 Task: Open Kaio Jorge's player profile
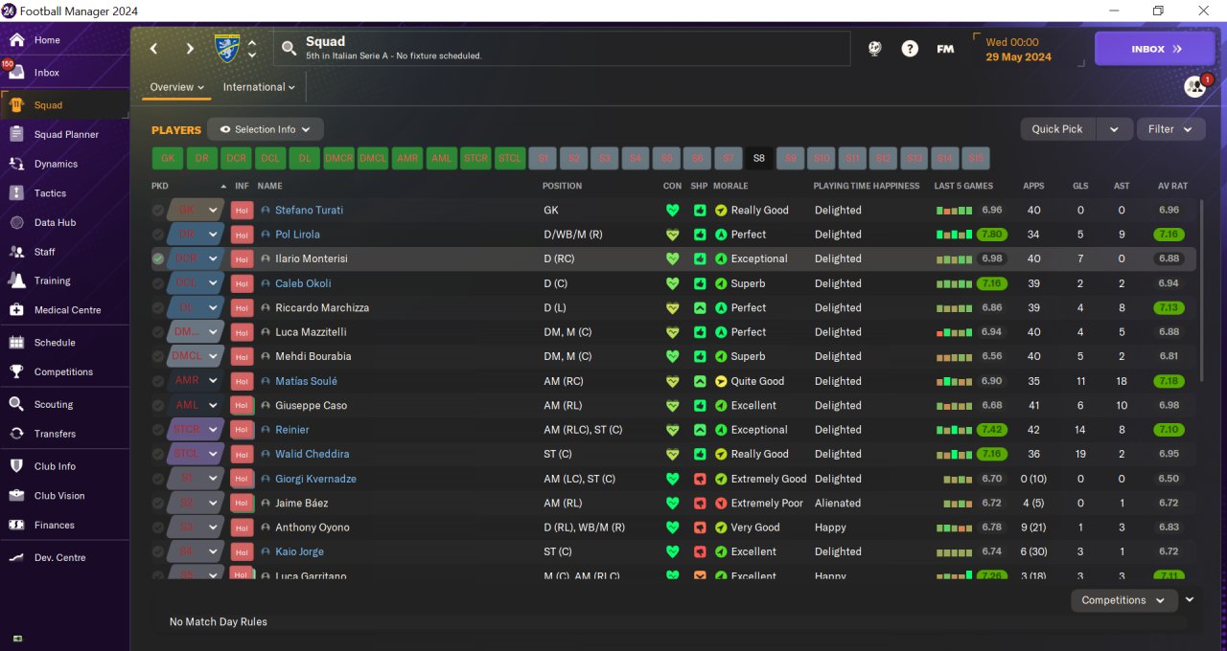299,551
